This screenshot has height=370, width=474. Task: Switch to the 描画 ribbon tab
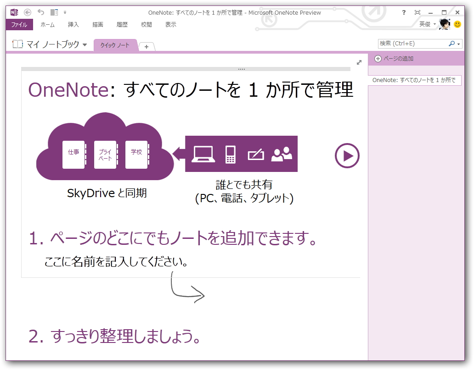coord(99,25)
